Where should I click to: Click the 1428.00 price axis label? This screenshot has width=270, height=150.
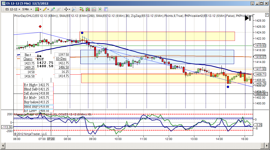click(260, 21)
